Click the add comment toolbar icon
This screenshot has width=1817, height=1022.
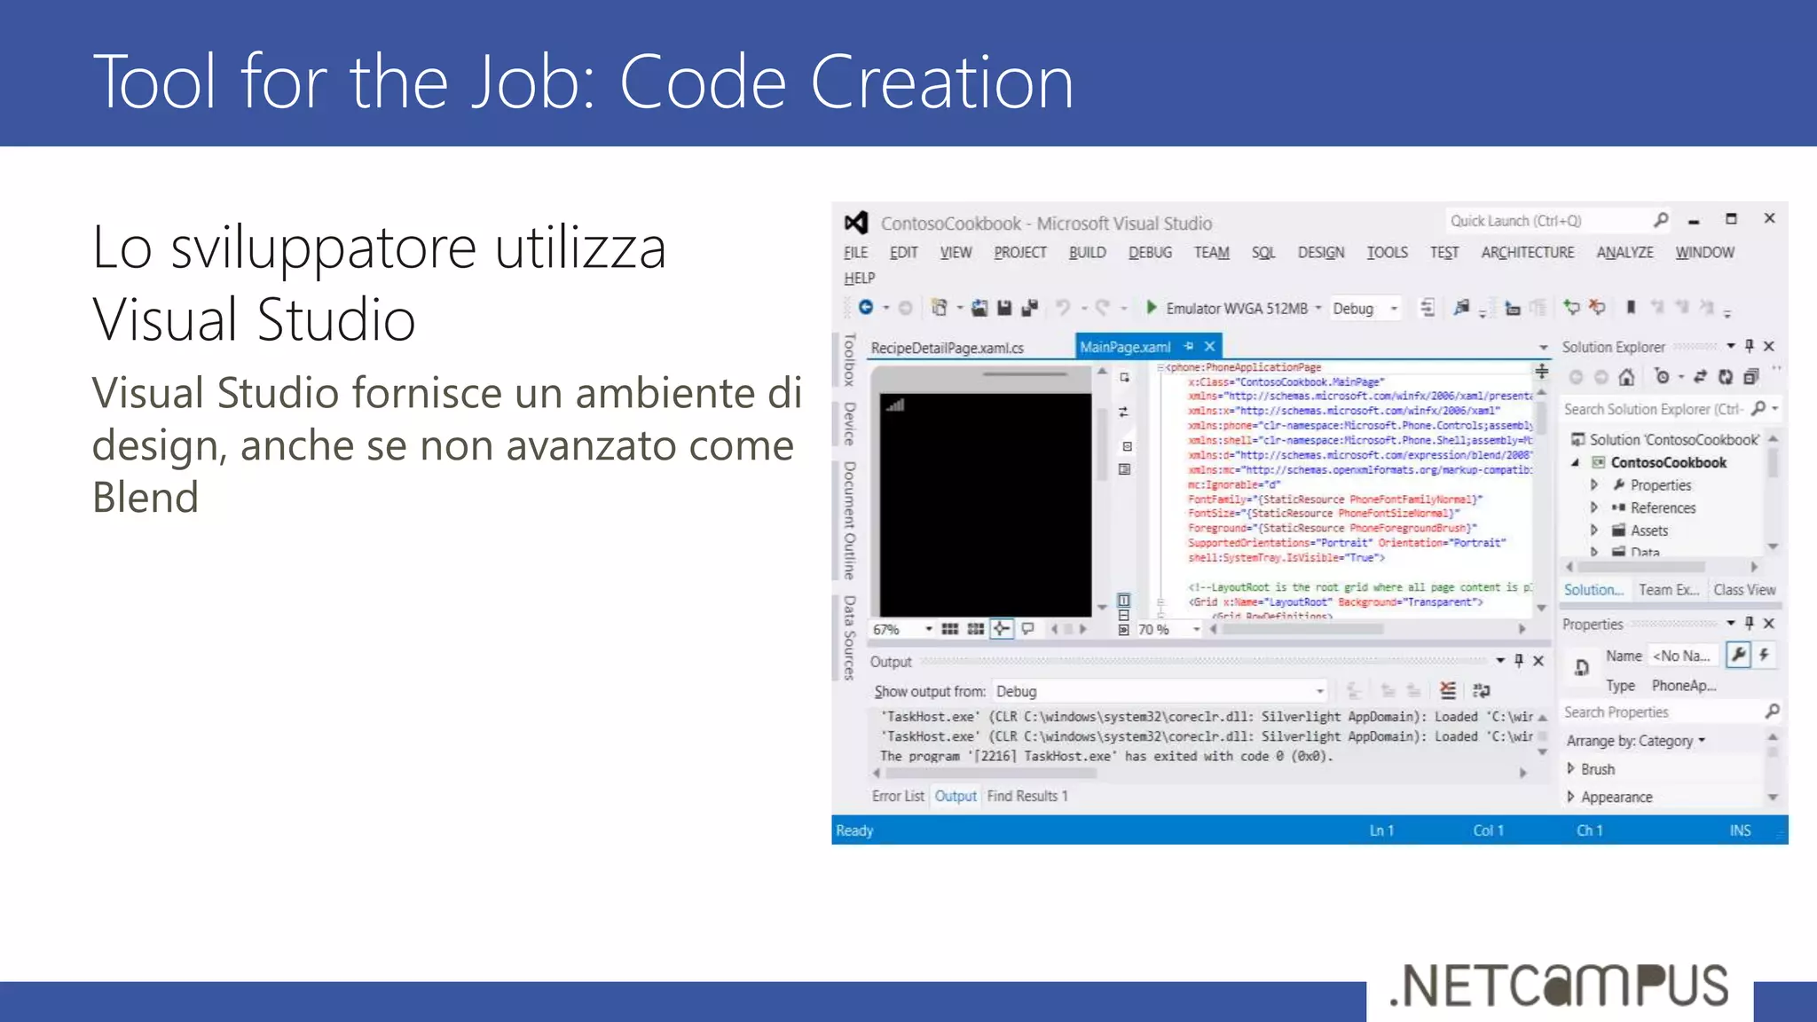click(x=1571, y=307)
